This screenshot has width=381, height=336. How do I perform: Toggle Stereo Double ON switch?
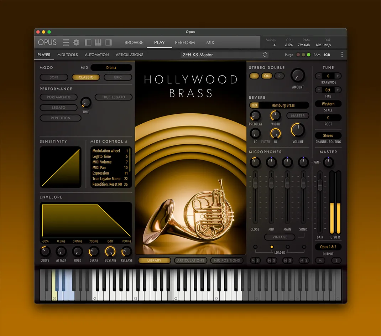(267, 76)
